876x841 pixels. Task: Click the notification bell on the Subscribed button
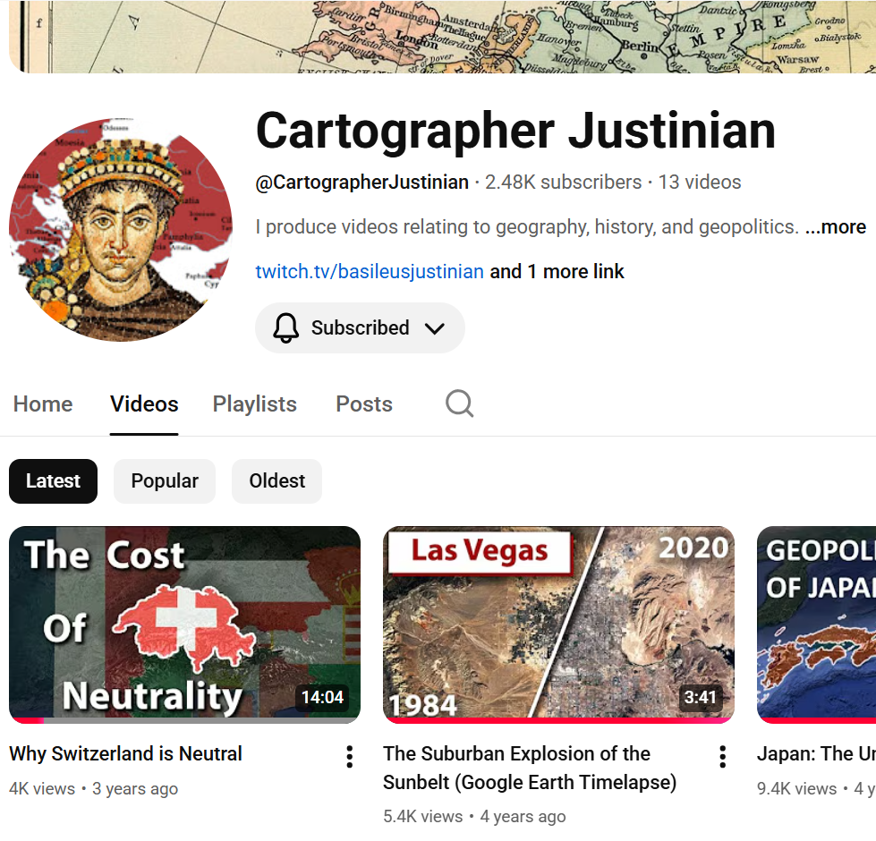285,327
